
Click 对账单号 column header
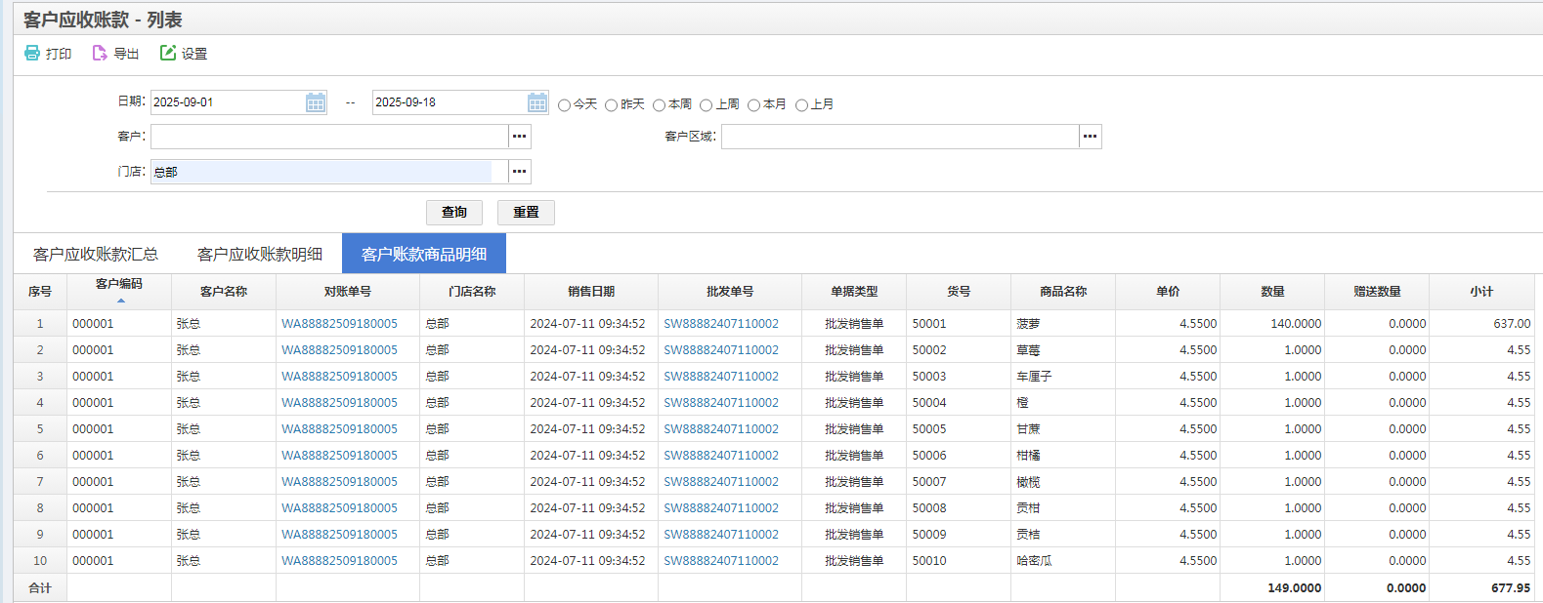(348, 292)
